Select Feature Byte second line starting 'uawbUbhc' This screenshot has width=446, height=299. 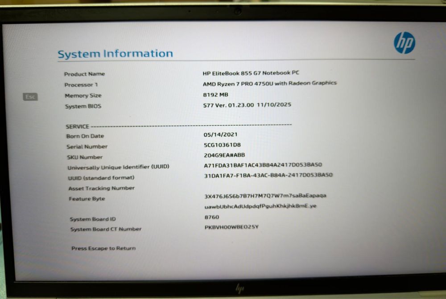pyautogui.click(x=260, y=206)
